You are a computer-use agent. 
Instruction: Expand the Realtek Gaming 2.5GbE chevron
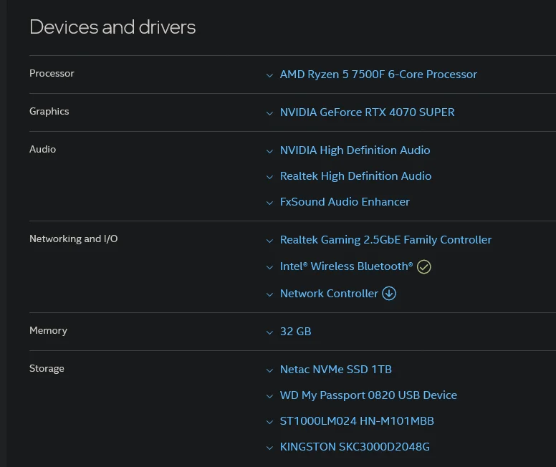269,241
